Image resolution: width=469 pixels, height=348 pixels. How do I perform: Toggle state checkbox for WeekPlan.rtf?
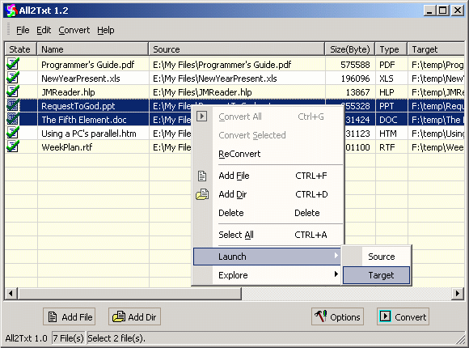click(13, 146)
